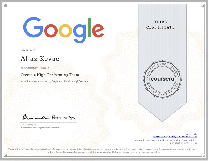Screen dimensions: 209x161
Task: Click the COURSE CERTIFICATE heading on the ribbon
Action: (160, 24)
